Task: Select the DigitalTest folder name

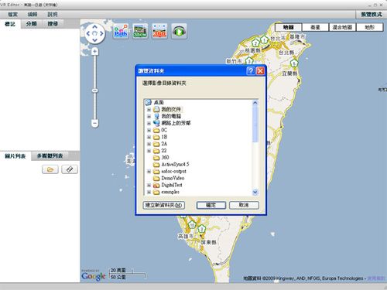Action: click(x=172, y=185)
